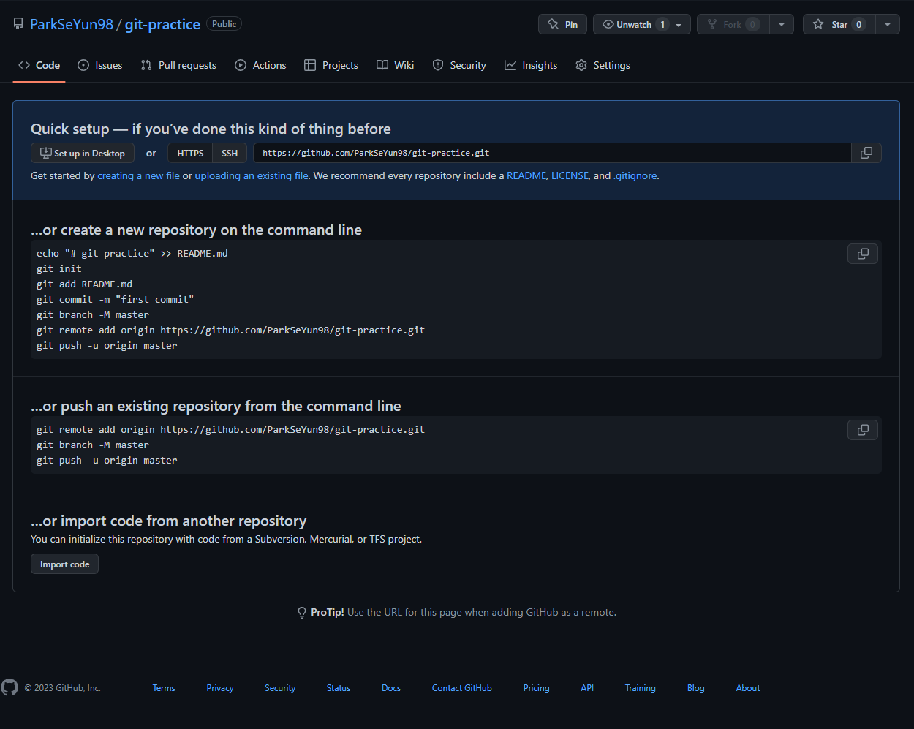The image size is (914, 729).
Task: Pin this repository
Action: pos(562,24)
